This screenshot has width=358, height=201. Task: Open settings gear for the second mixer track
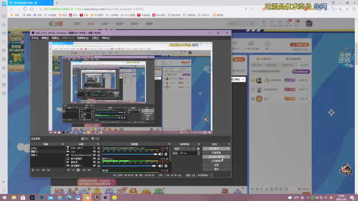(x=166, y=166)
